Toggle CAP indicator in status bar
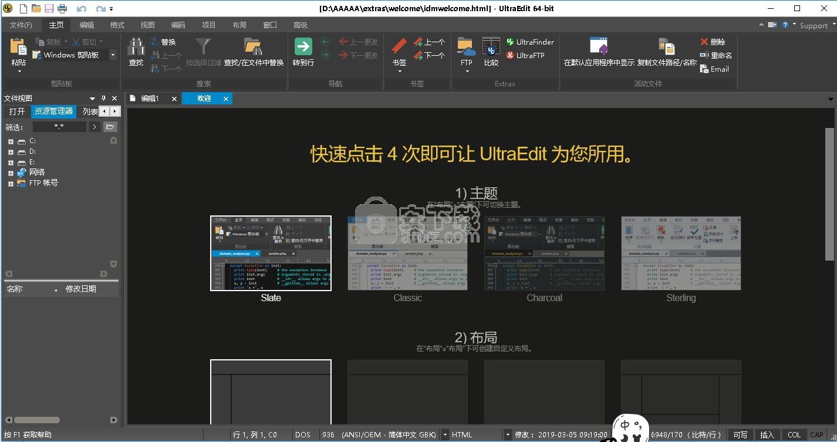Image resolution: width=837 pixels, height=442 pixels. coord(816,435)
